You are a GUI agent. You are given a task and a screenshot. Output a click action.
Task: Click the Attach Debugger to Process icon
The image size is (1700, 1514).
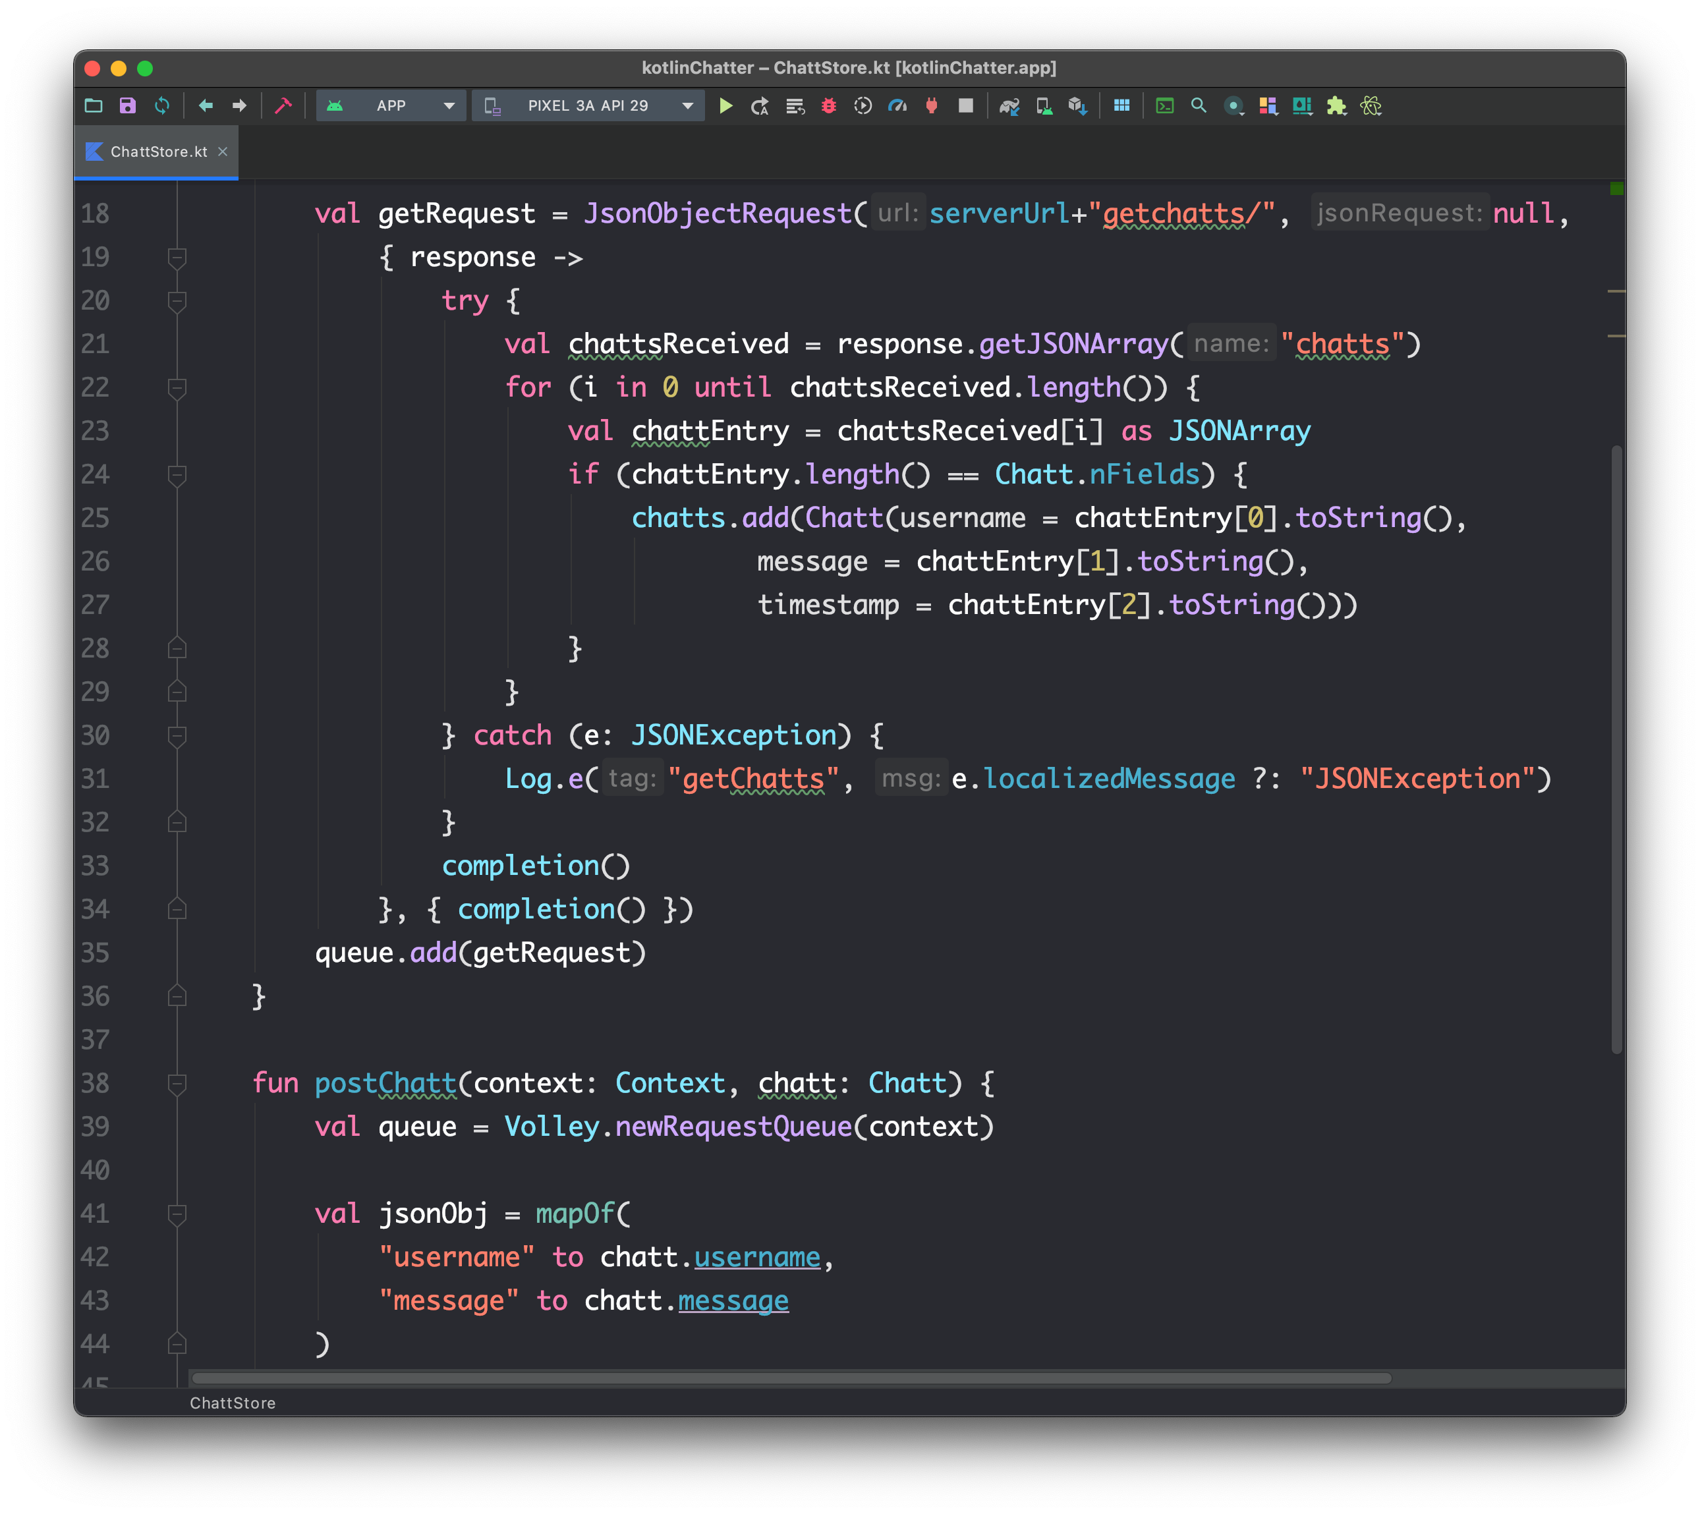(932, 105)
